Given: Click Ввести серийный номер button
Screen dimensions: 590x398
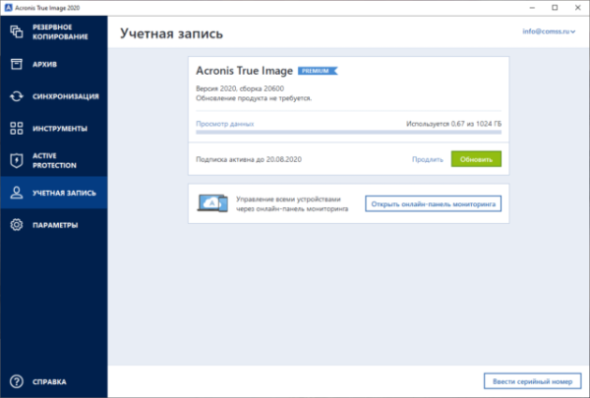Looking at the screenshot, I should coord(532,381).
